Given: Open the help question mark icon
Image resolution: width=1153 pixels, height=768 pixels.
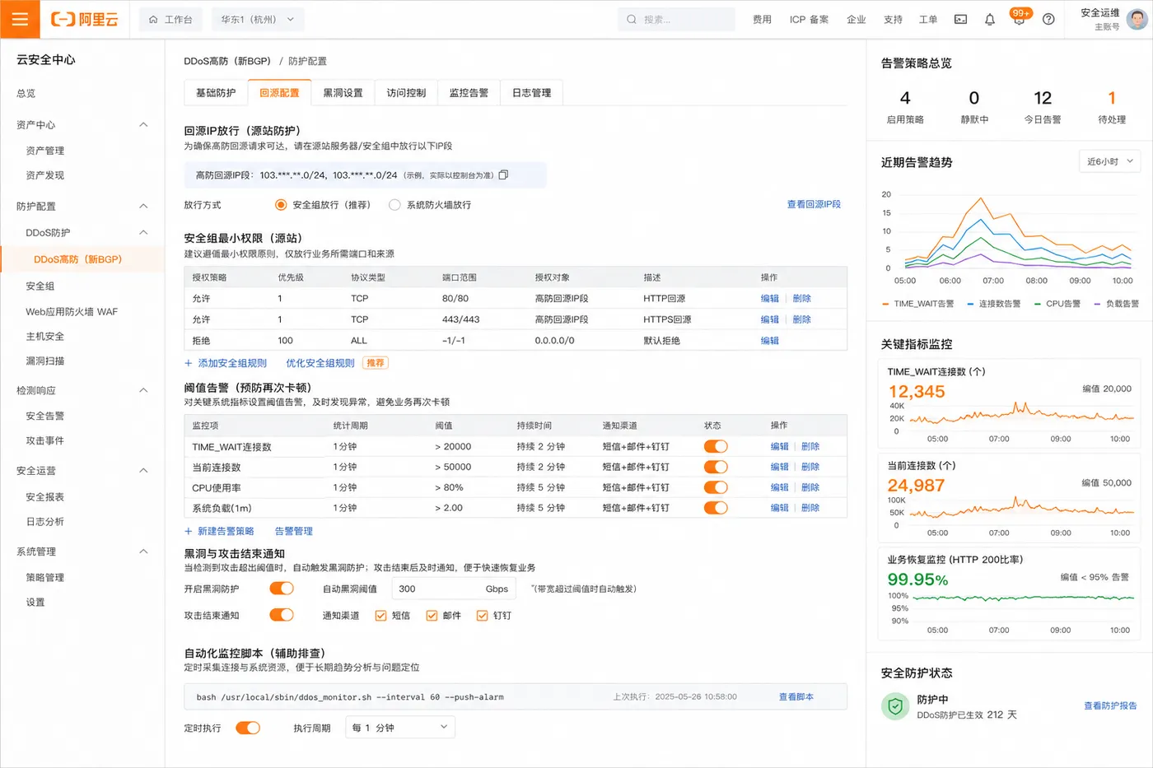Looking at the screenshot, I should 1048,19.
